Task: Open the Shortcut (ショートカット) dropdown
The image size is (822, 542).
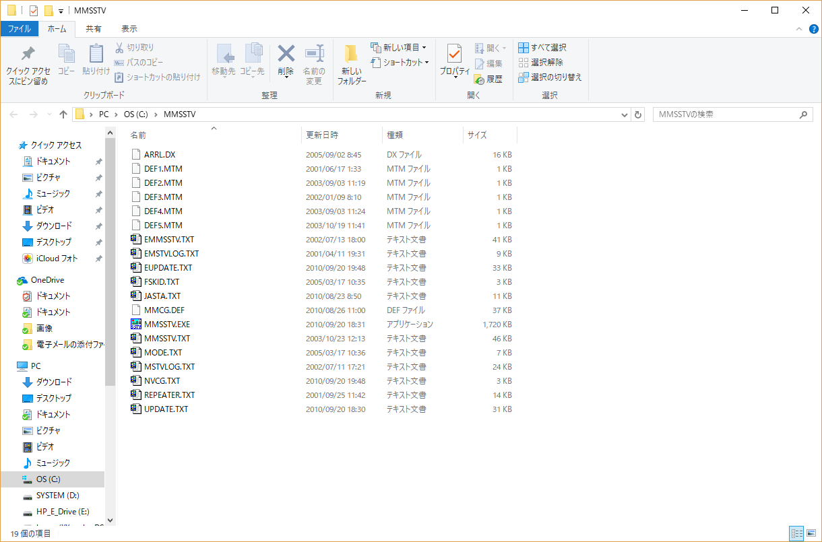Action: click(x=400, y=63)
